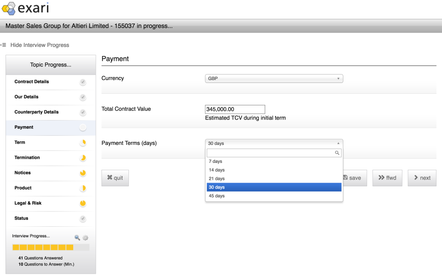The width and height of the screenshot is (442, 276).
Task: Click the search icon in payment terms dropdown
Action: point(337,153)
